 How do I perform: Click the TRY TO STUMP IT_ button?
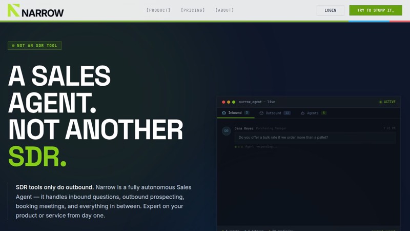point(376,10)
